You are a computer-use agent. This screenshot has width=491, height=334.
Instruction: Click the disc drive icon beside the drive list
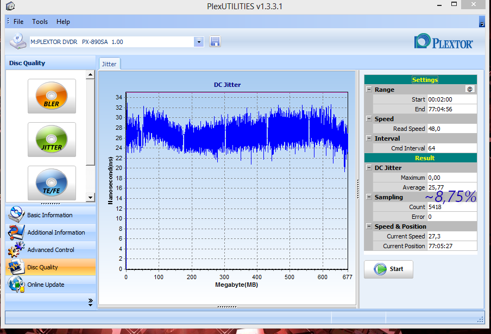[18, 41]
